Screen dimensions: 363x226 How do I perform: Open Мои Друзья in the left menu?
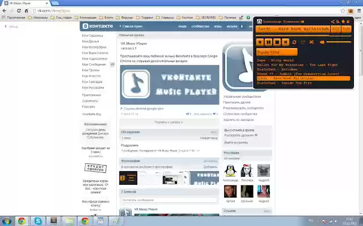tap(90, 41)
